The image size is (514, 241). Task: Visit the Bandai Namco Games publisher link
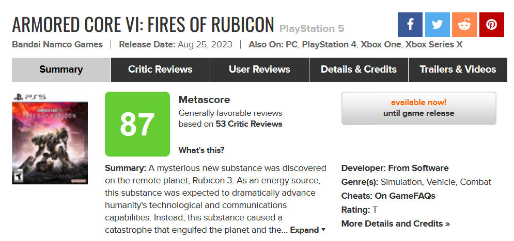[57, 44]
